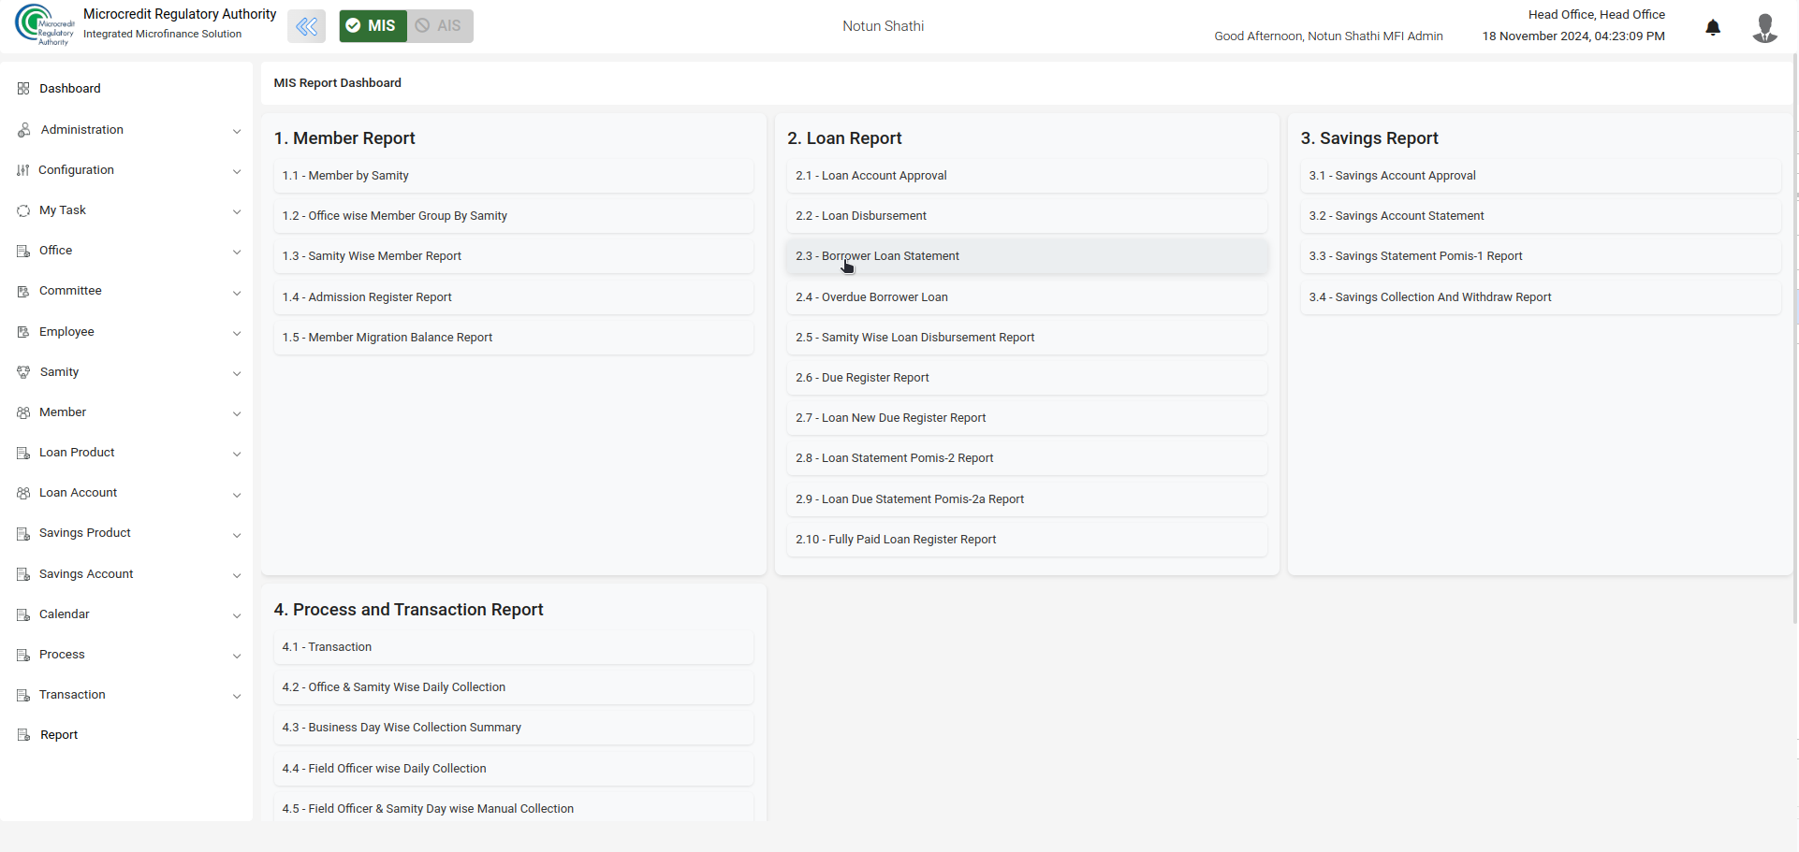Click the Savings Account sidebar icon
Viewport: 1799px width, 852px height.
click(x=23, y=574)
